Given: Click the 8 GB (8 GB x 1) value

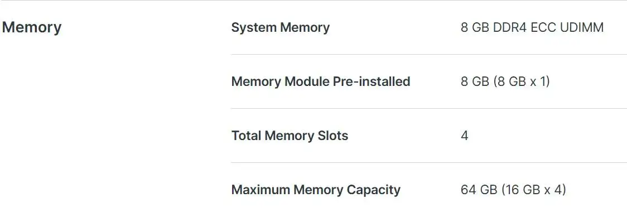Looking at the screenshot, I should click(x=505, y=81).
